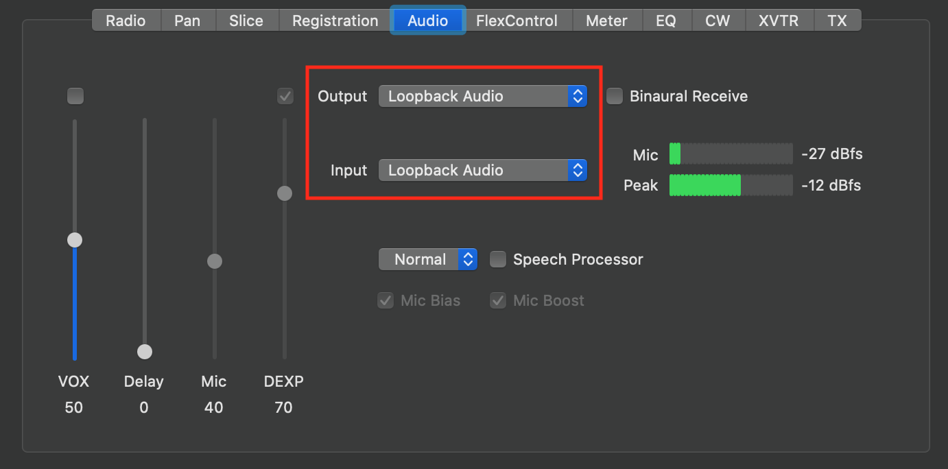Open the Normal mic profile dropdown
The image size is (948, 469).
(427, 259)
